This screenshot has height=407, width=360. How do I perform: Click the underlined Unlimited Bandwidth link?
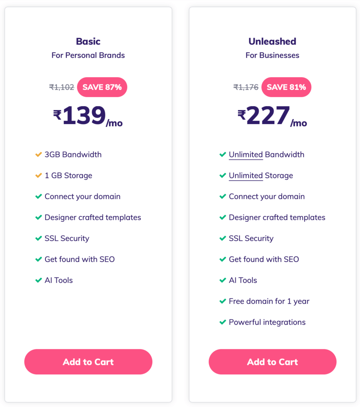[246, 155]
